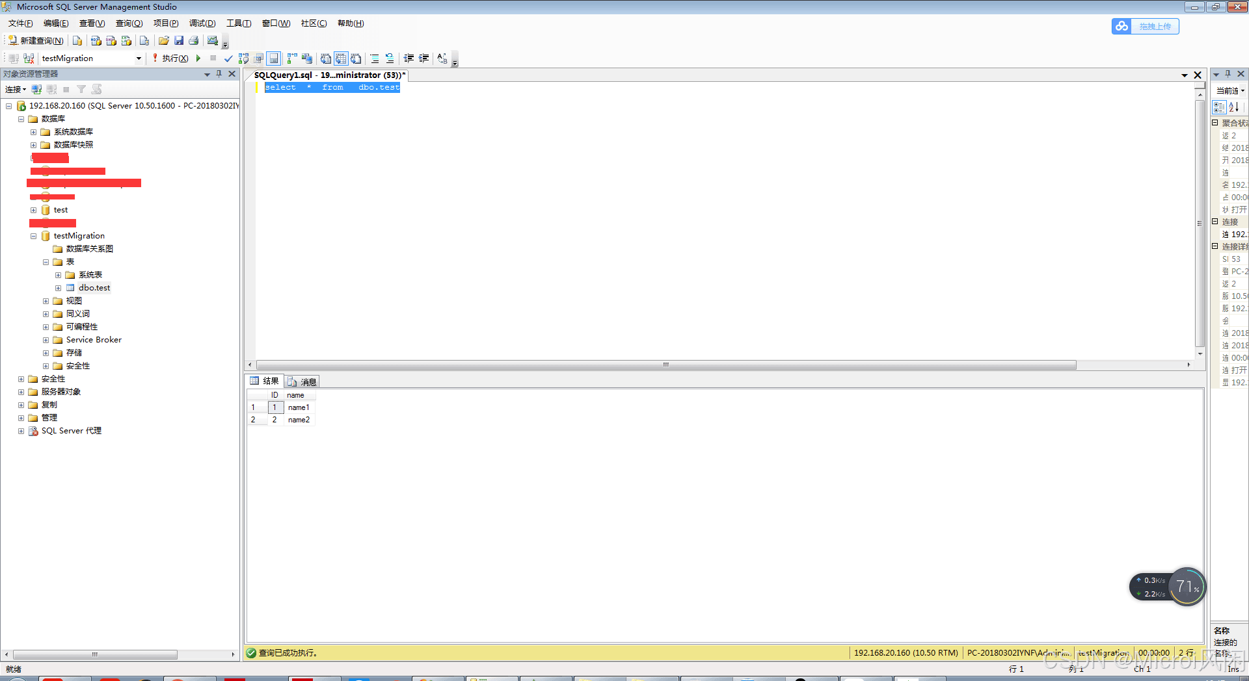Click the Object Explorer connect icon
Image resolution: width=1249 pixels, height=681 pixels.
coord(37,89)
